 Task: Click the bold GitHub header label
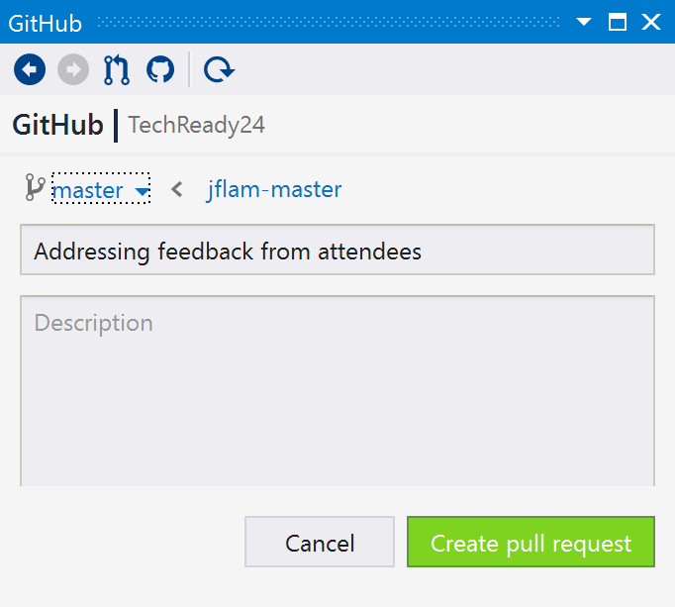(x=57, y=125)
